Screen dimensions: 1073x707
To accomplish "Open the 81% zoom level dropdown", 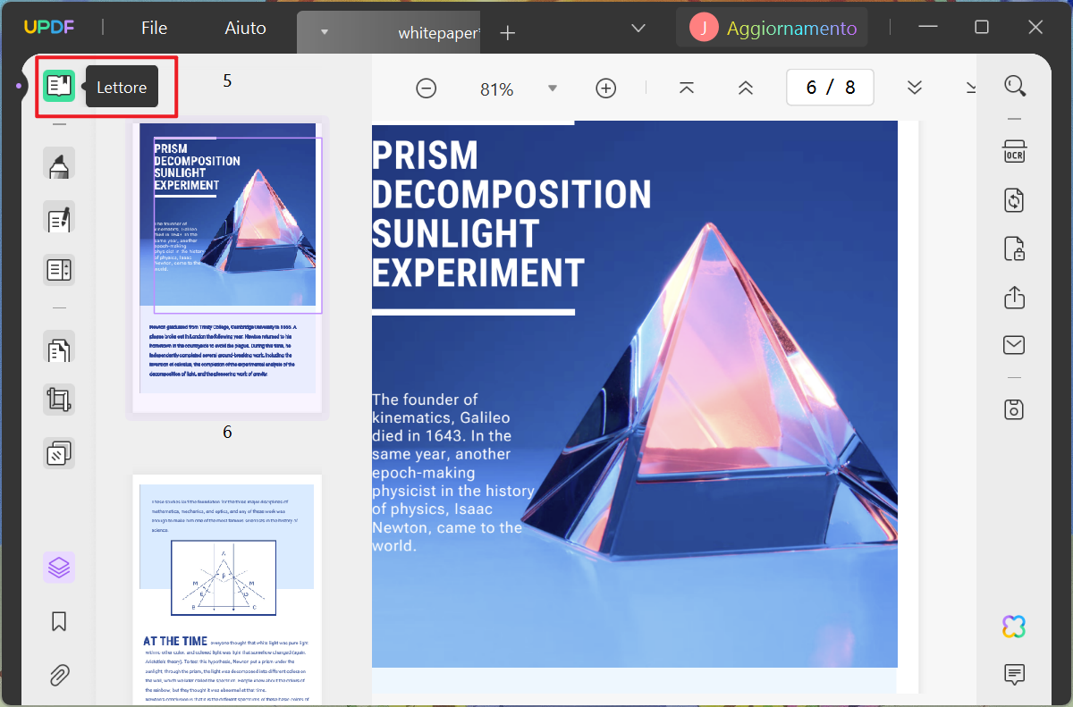I will (x=553, y=88).
